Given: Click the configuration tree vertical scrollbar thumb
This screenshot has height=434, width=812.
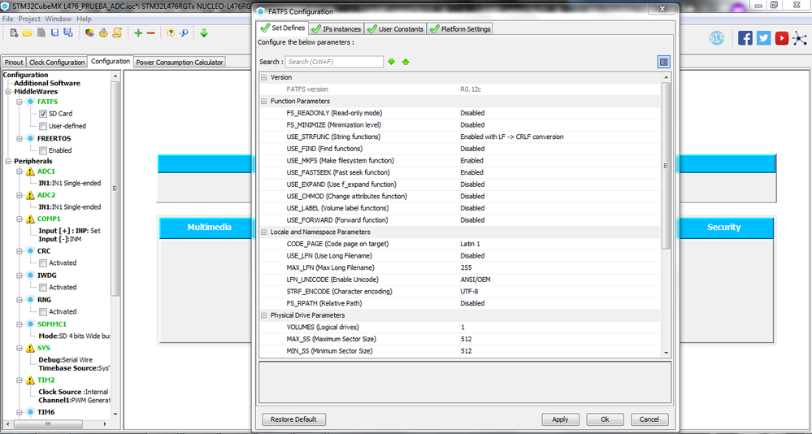Looking at the screenshot, I should 115,189.
